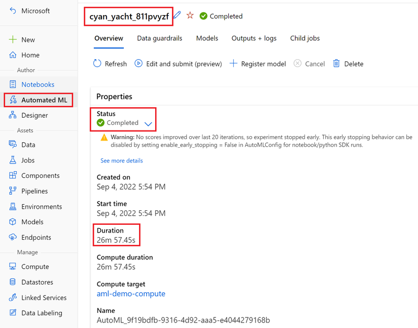Click the Edit and submit play icon
Screen dimensions: 418x328
138,64
